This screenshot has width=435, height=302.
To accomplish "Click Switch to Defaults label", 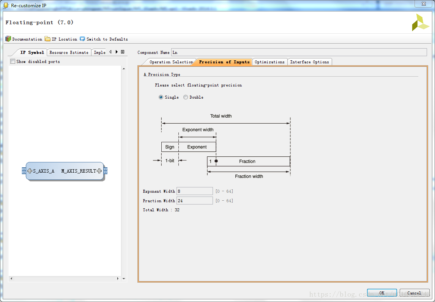I will click(107, 39).
